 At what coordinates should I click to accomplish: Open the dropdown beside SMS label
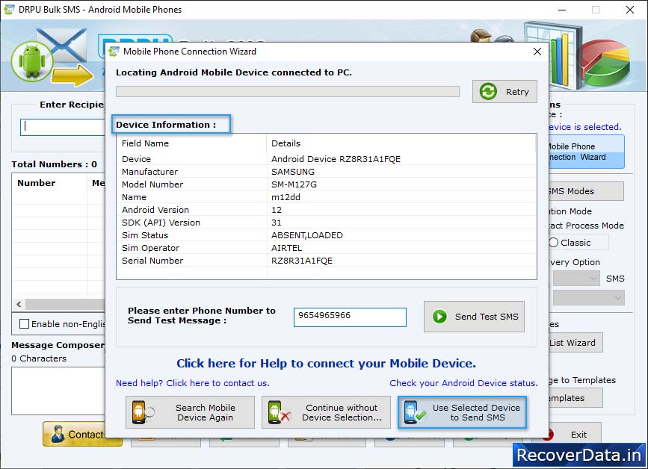pyautogui.click(x=576, y=279)
